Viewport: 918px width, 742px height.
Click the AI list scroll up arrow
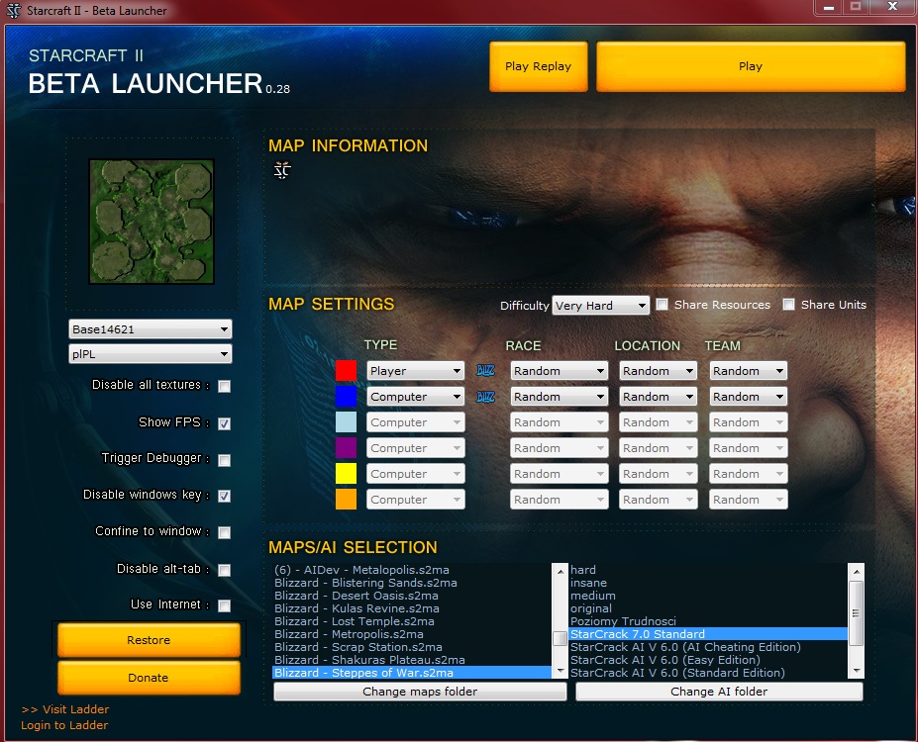coord(857,571)
